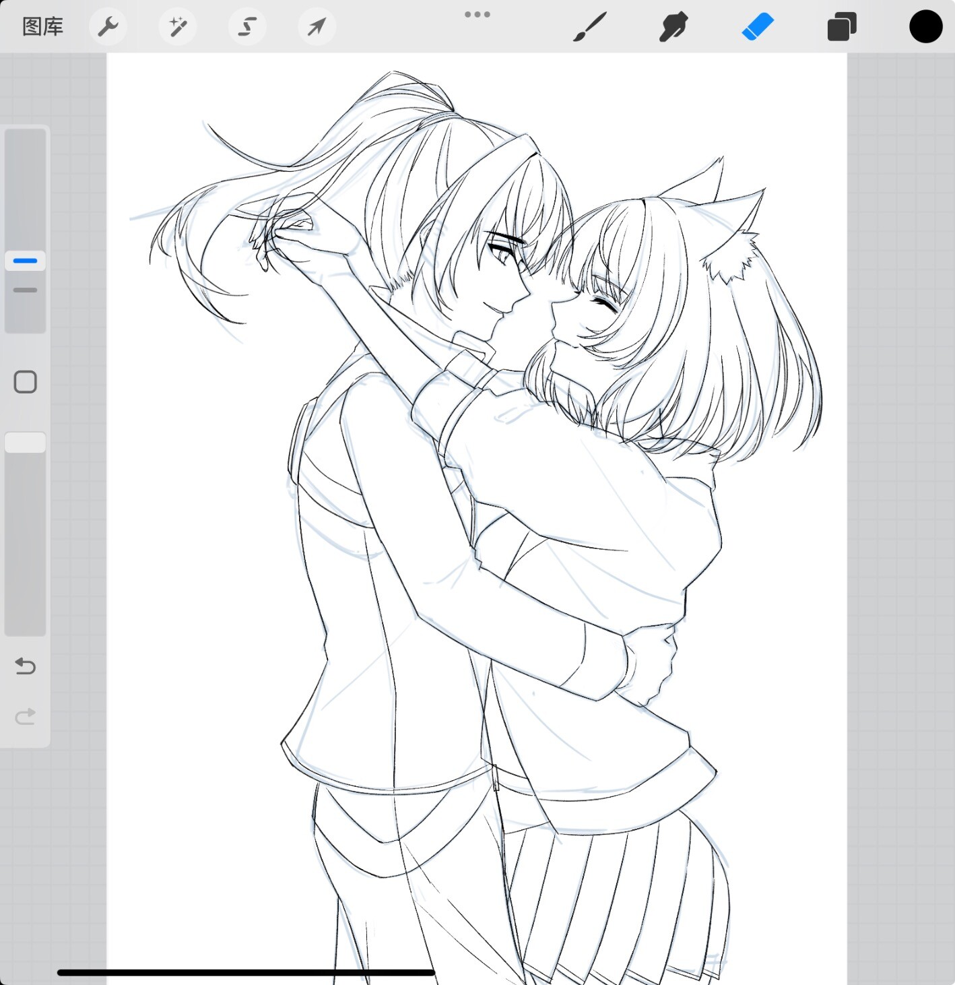The image size is (955, 985).
Task: Redo the last undone action
Action: 26,716
